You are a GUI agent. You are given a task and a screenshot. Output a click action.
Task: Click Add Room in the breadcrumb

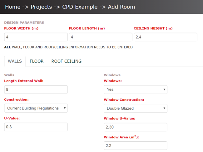[121, 7]
